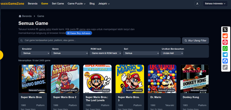Open the ROM hack filter dropdown
231x110 pixels.
point(105,53)
